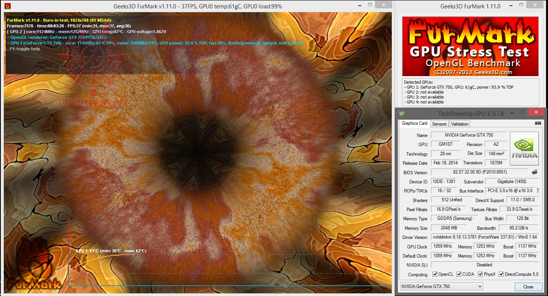
Task: Click the Bandwidth field 80.2 GB/s
Action: tap(519, 228)
